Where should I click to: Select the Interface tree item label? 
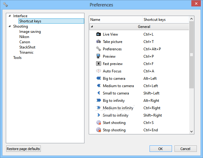[x=20, y=16]
